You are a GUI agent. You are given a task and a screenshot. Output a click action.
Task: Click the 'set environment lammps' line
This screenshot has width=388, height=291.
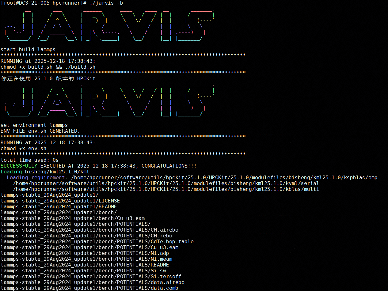coord(34,125)
